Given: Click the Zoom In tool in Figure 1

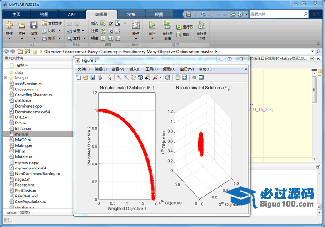Looking at the screenshot, I should click(119, 78).
